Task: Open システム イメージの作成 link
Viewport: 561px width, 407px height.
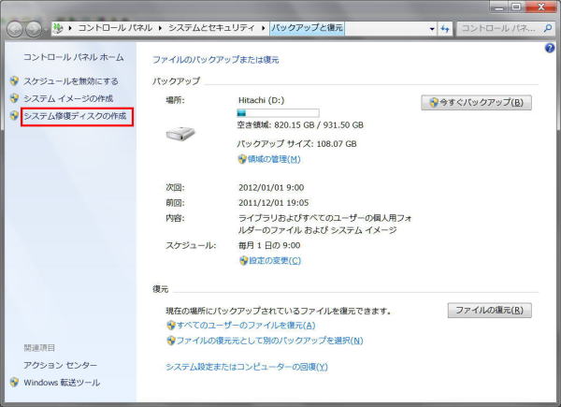Action: click(x=68, y=98)
